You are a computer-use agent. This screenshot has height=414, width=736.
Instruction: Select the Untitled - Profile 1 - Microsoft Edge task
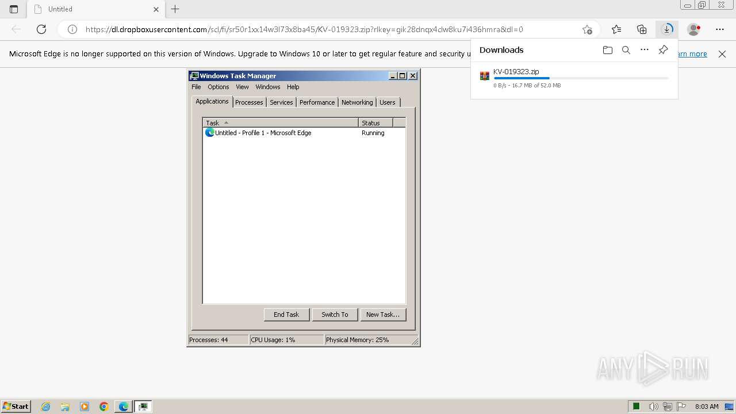click(x=304, y=133)
